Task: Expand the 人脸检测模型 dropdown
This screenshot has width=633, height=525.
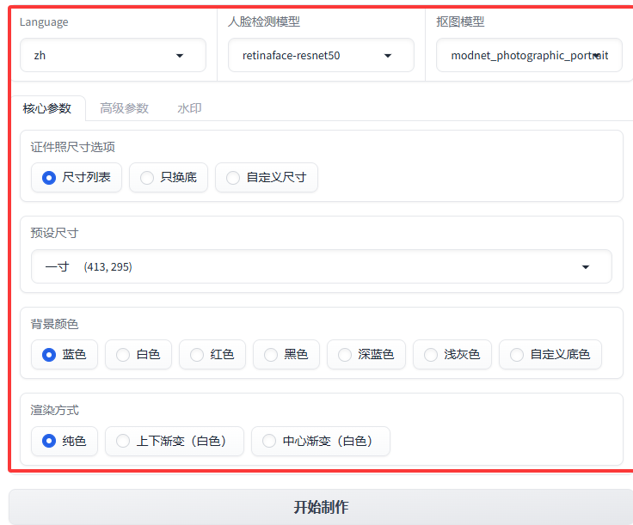Action: click(321, 55)
